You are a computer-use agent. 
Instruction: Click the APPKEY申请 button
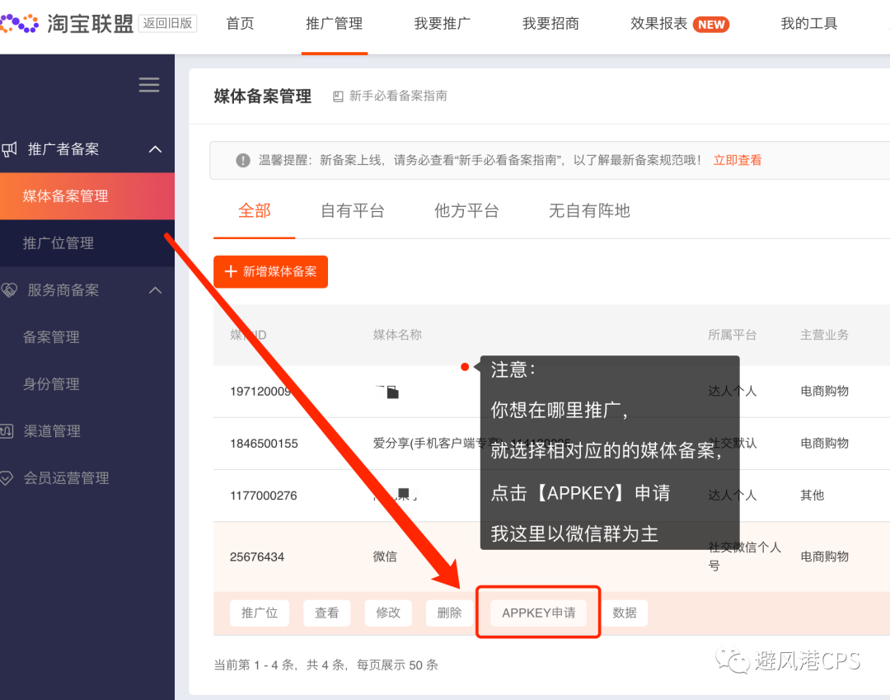[538, 613]
